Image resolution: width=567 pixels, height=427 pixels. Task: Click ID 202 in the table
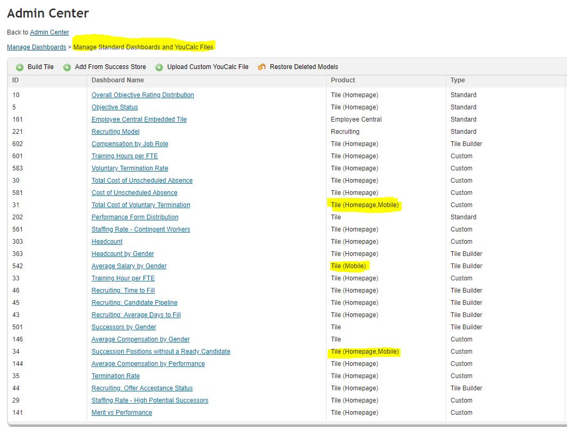pos(18,217)
